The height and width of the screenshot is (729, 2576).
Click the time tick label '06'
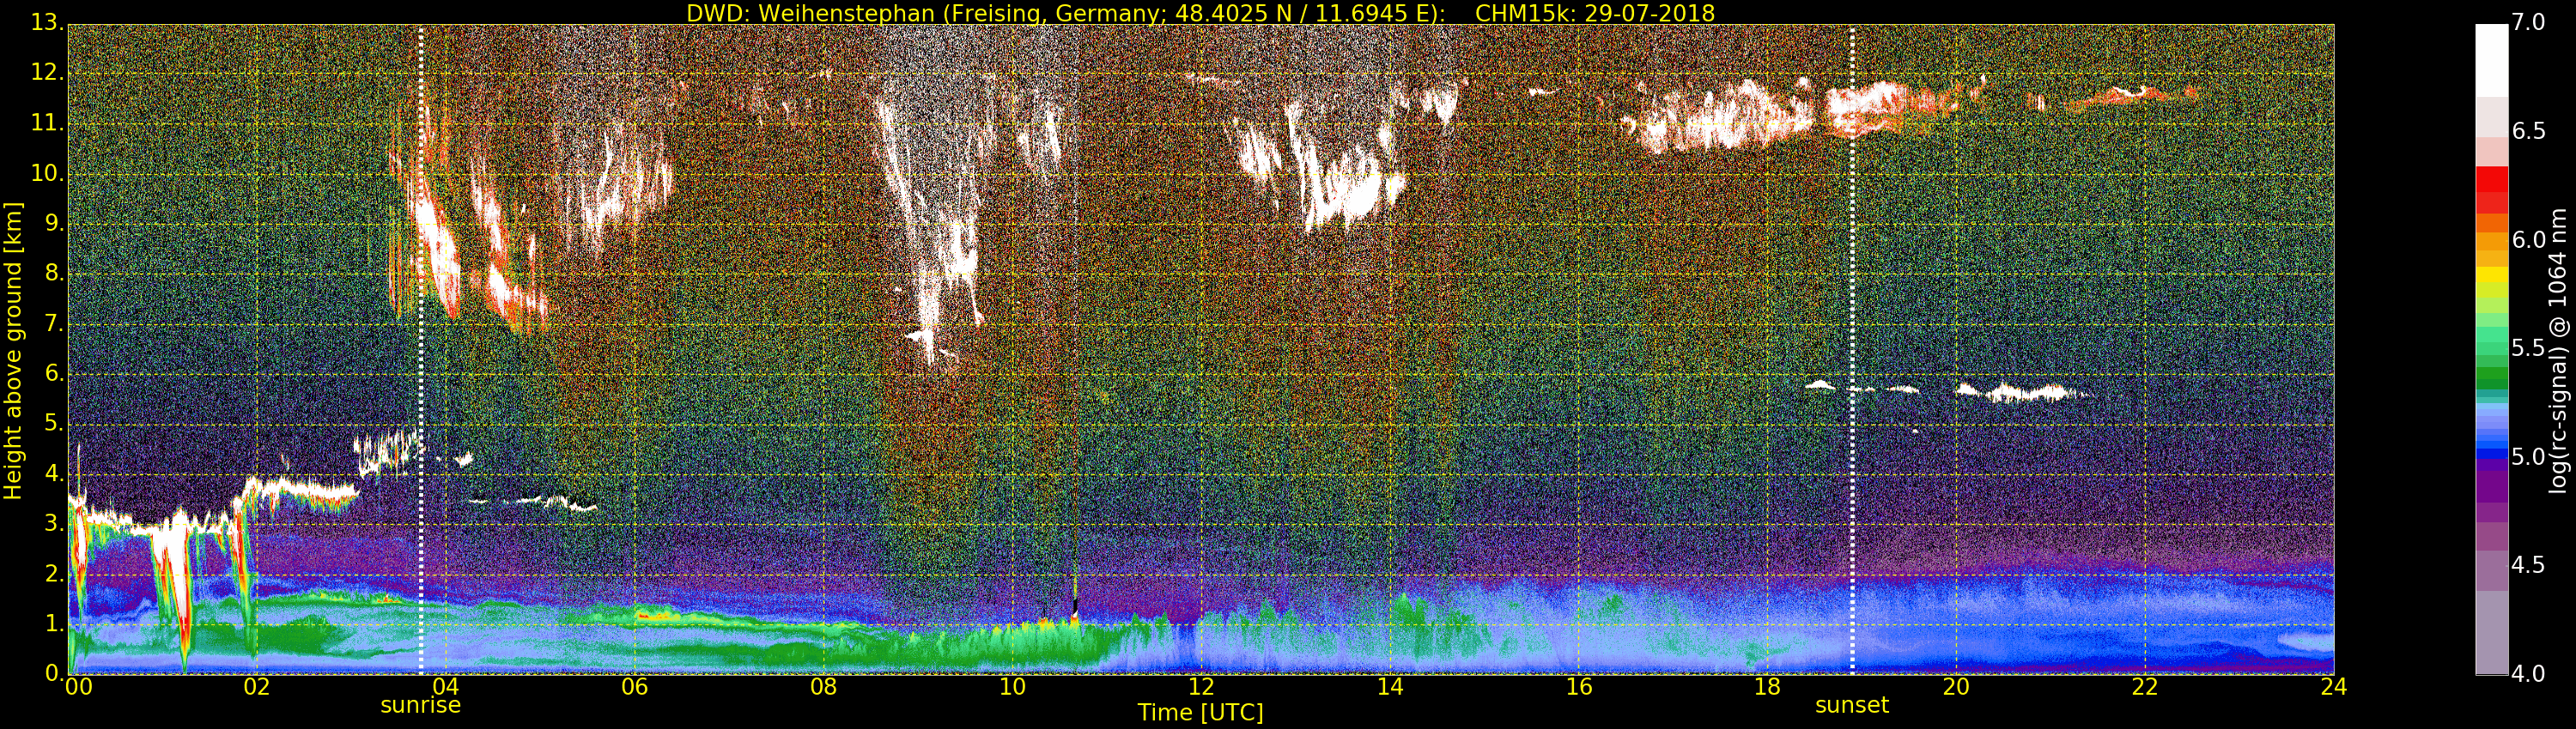pos(634,686)
